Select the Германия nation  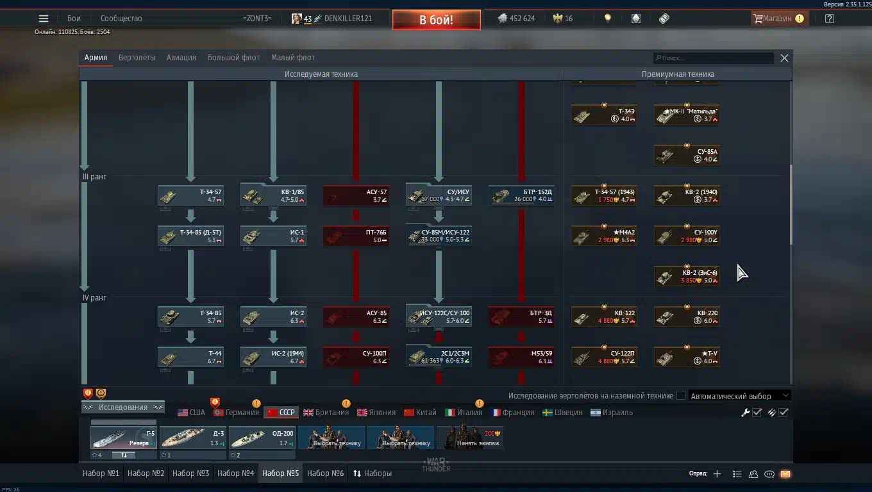tap(236, 413)
